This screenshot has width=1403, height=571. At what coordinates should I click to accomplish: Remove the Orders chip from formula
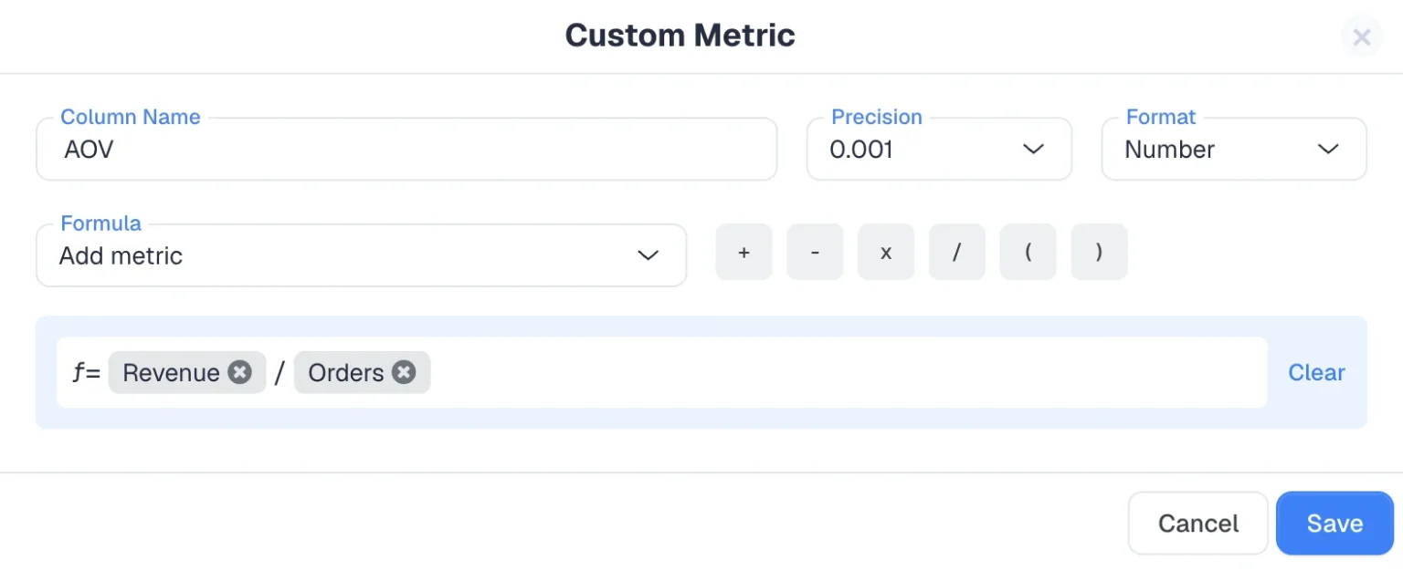404,372
